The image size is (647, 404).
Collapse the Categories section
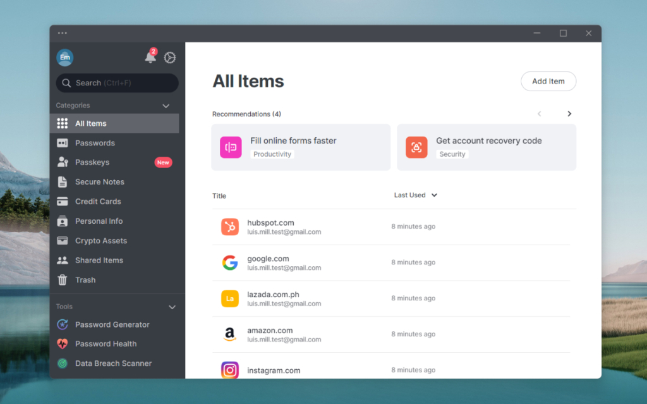tap(166, 106)
